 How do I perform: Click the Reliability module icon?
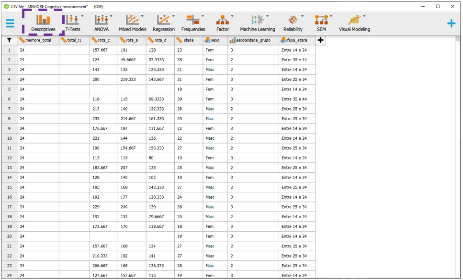[293, 23]
